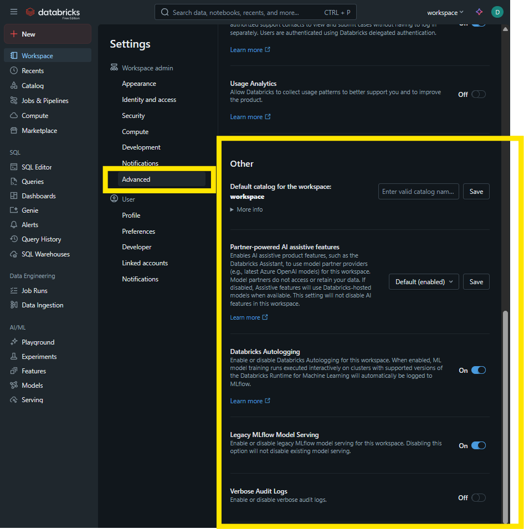Select the Advanced settings item
524x529 pixels.
[162, 179]
